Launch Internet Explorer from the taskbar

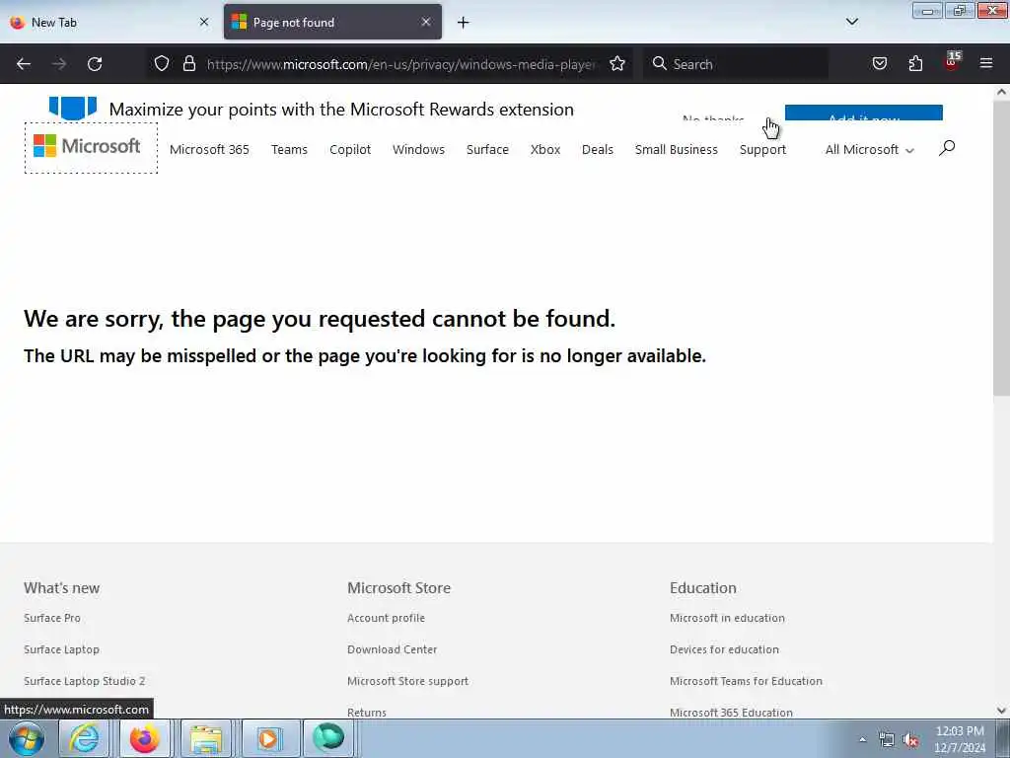click(x=85, y=738)
